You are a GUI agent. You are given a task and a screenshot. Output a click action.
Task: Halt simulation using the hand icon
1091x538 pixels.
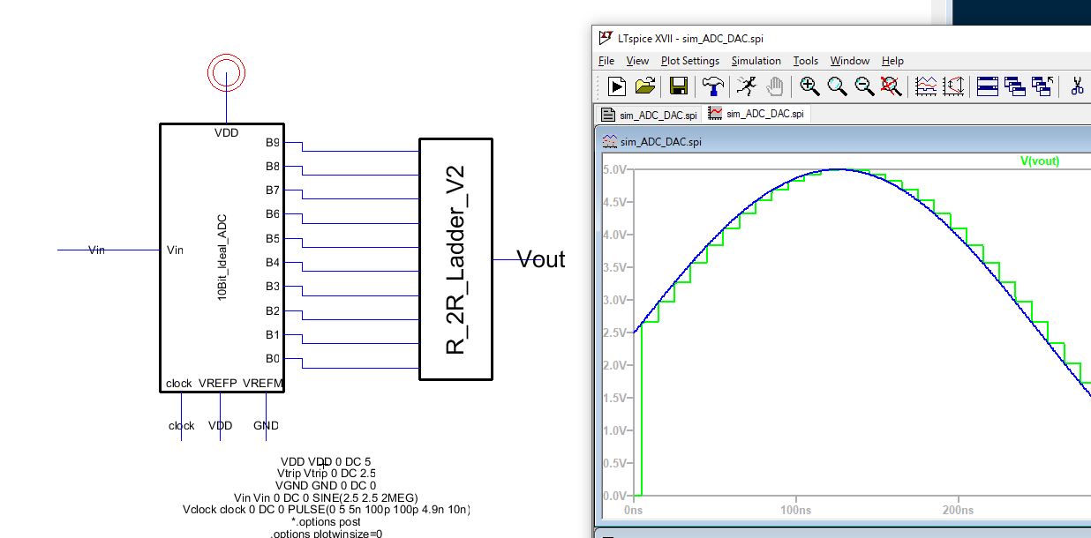click(774, 86)
